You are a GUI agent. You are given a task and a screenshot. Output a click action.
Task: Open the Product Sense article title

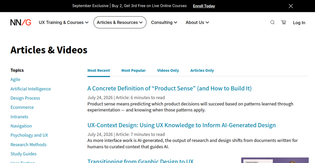coord(169,88)
